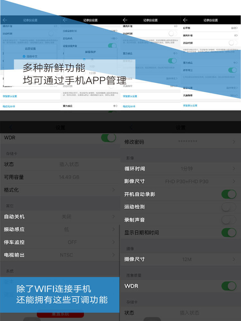Toggle 停车守卫 on third 记录仪设置 screen
Viewport: 241px width, 321px height.
[172, 61]
